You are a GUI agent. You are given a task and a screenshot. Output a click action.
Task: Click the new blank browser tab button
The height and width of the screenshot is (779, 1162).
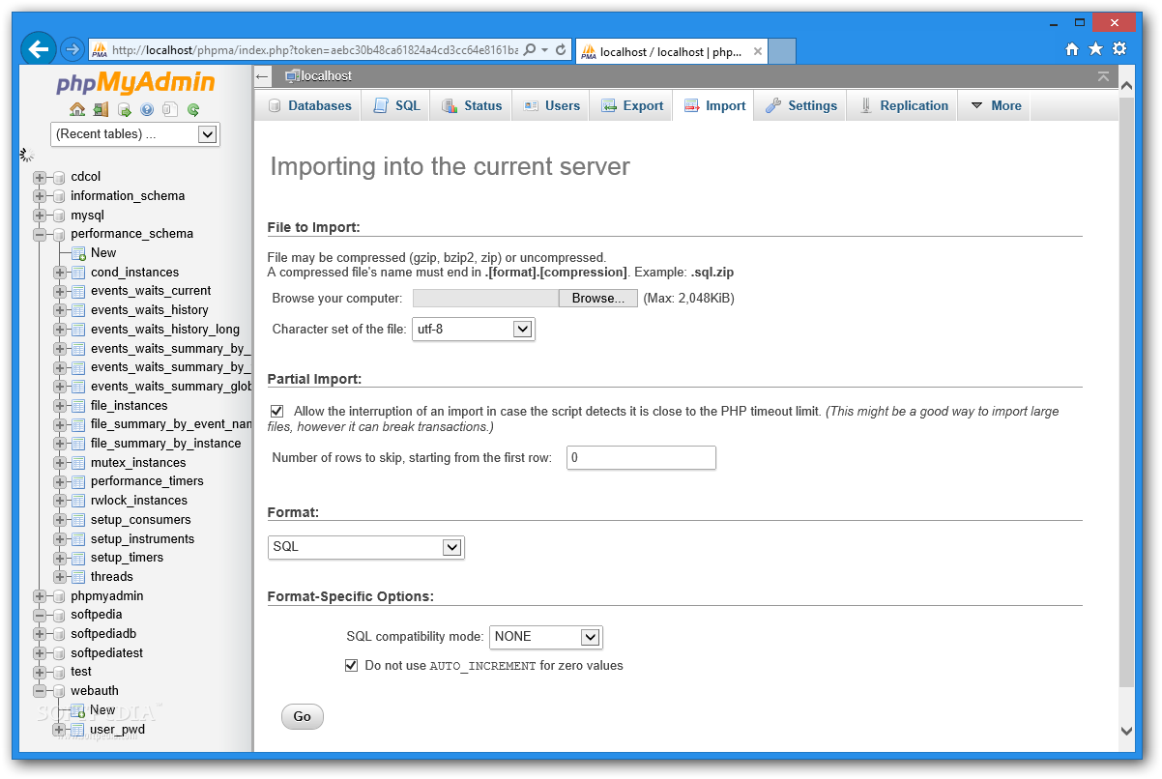pos(782,52)
